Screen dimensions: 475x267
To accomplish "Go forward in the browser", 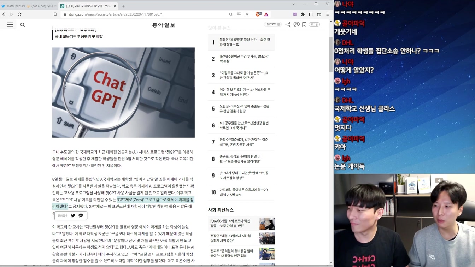I will click(x=12, y=14).
